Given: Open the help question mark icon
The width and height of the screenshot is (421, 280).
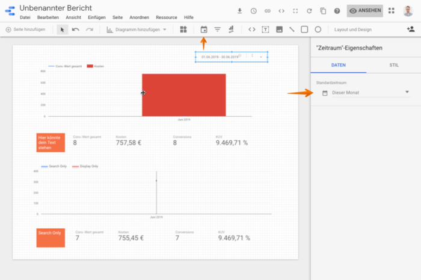Looking at the screenshot, I should click(x=337, y=11).
